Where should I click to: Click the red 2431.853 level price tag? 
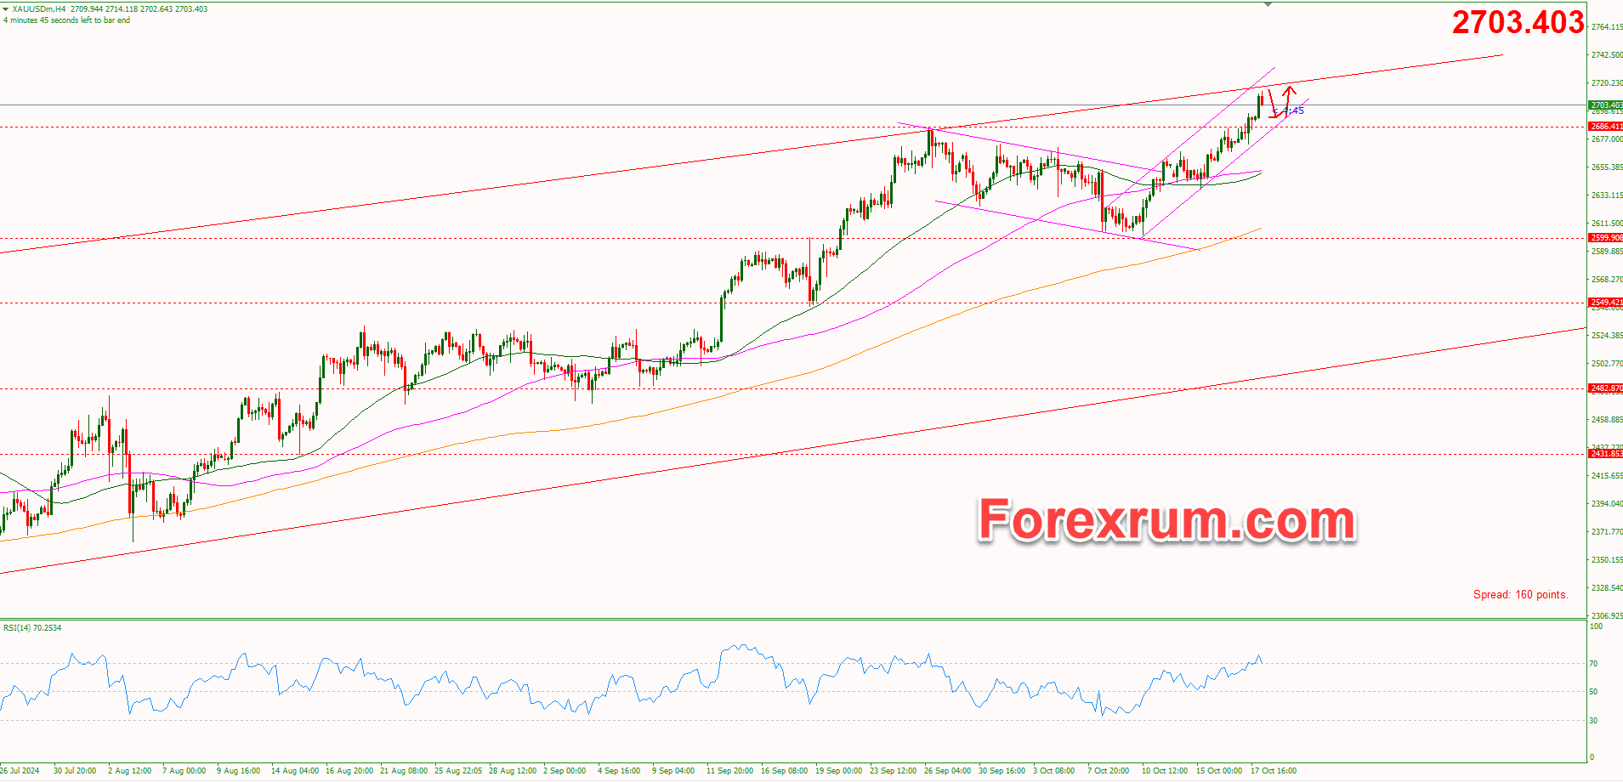click(1605, 454)
